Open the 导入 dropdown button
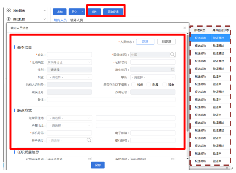This screenshot has height=173, width=236. (x=77, y=12)
